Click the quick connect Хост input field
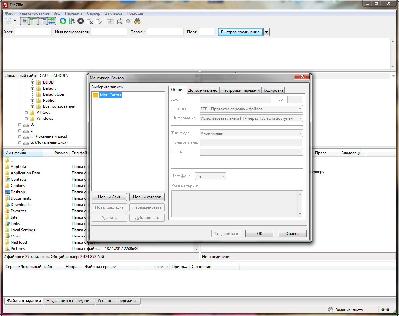This screenshot has width=399, height=316. tap(33, 32)
